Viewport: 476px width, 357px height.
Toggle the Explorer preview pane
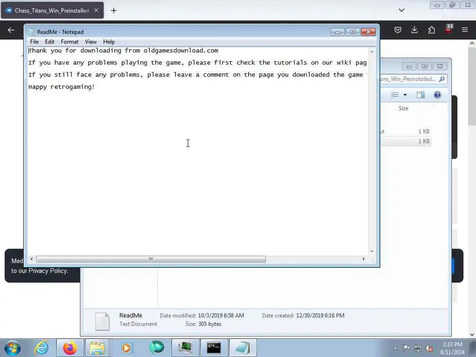(420, 95)
